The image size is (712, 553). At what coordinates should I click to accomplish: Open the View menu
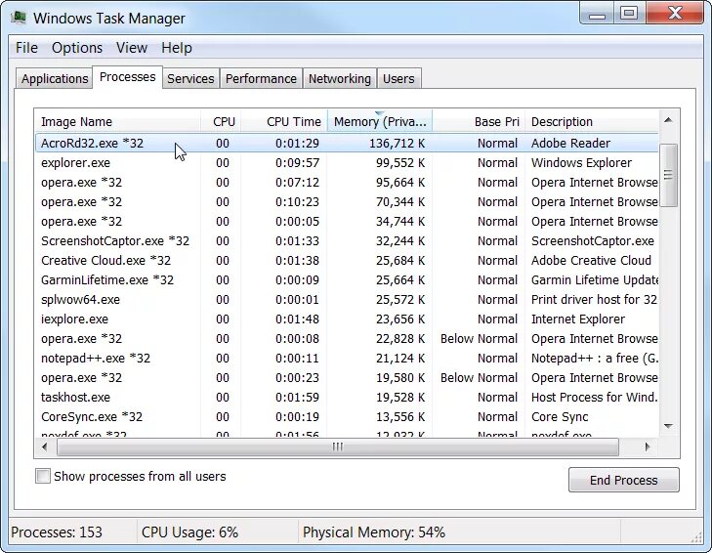tap(132, 48)
